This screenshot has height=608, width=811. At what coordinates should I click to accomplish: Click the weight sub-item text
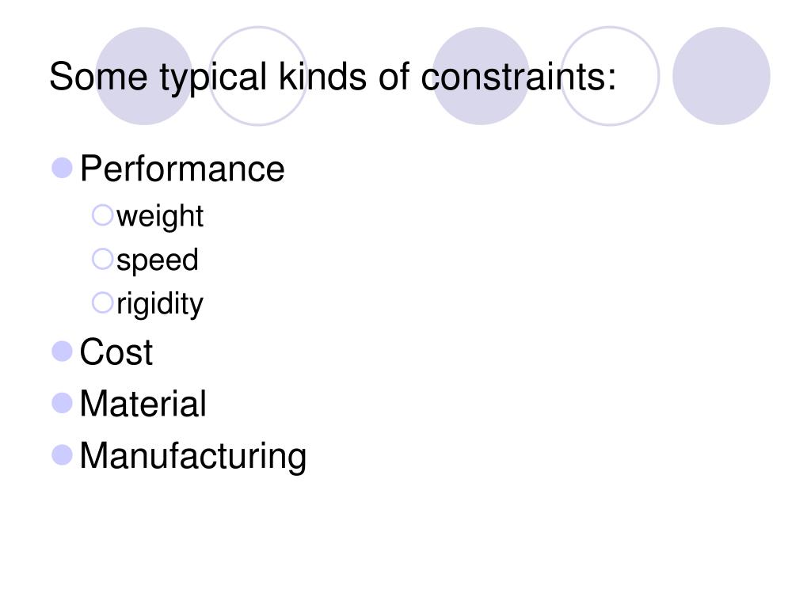[x=160, y=216]
